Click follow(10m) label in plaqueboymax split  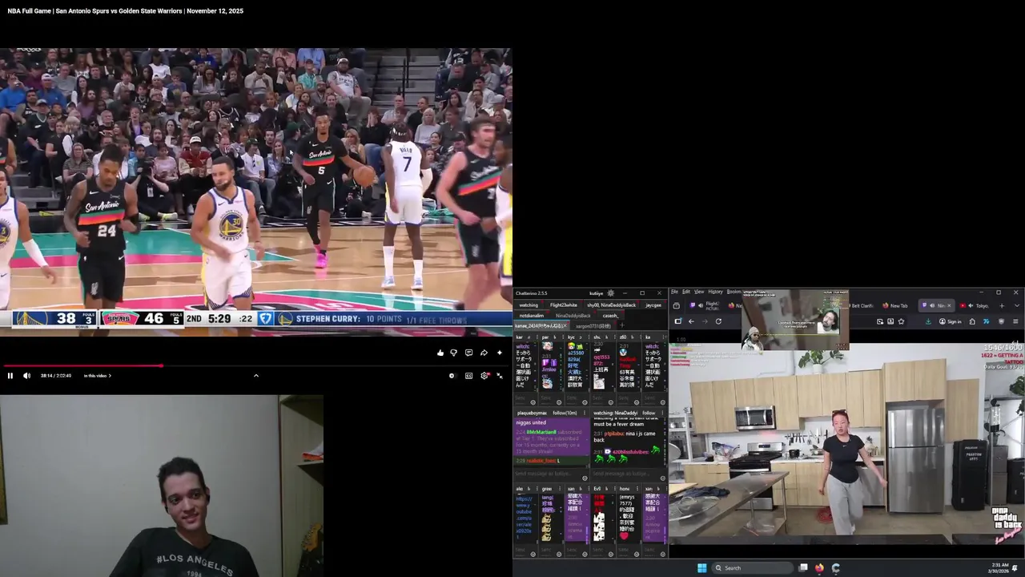click(565, 413)
